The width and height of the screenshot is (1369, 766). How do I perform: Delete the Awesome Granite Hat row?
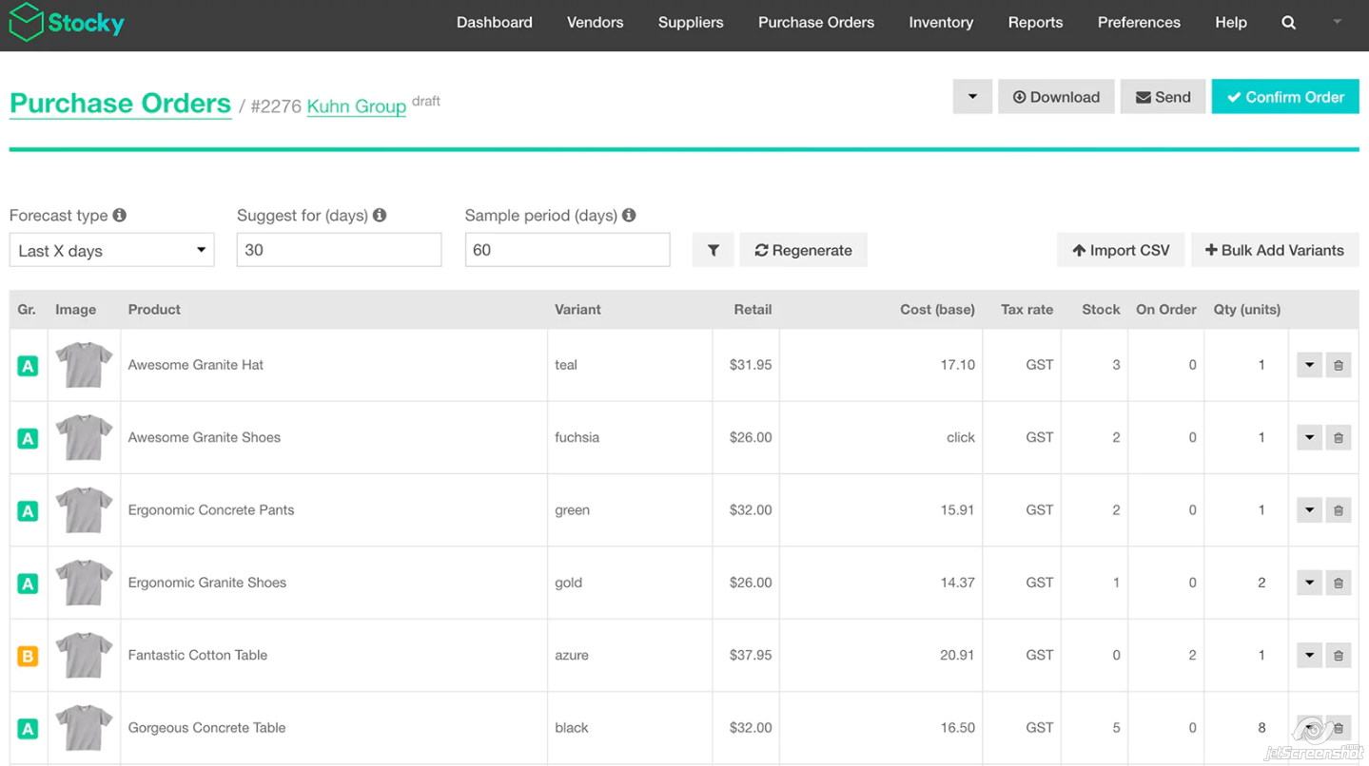pos(1338,365)
